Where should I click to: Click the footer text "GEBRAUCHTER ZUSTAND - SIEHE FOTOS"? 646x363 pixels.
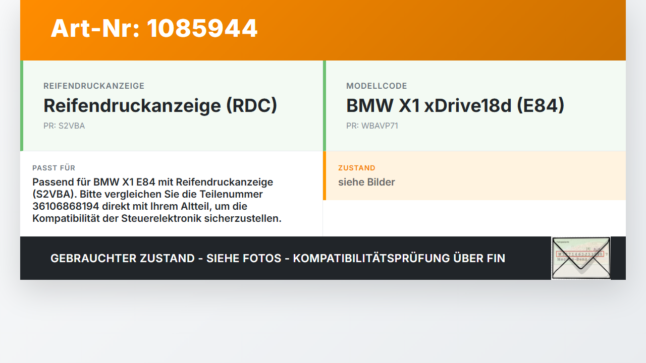pos(166,258)
